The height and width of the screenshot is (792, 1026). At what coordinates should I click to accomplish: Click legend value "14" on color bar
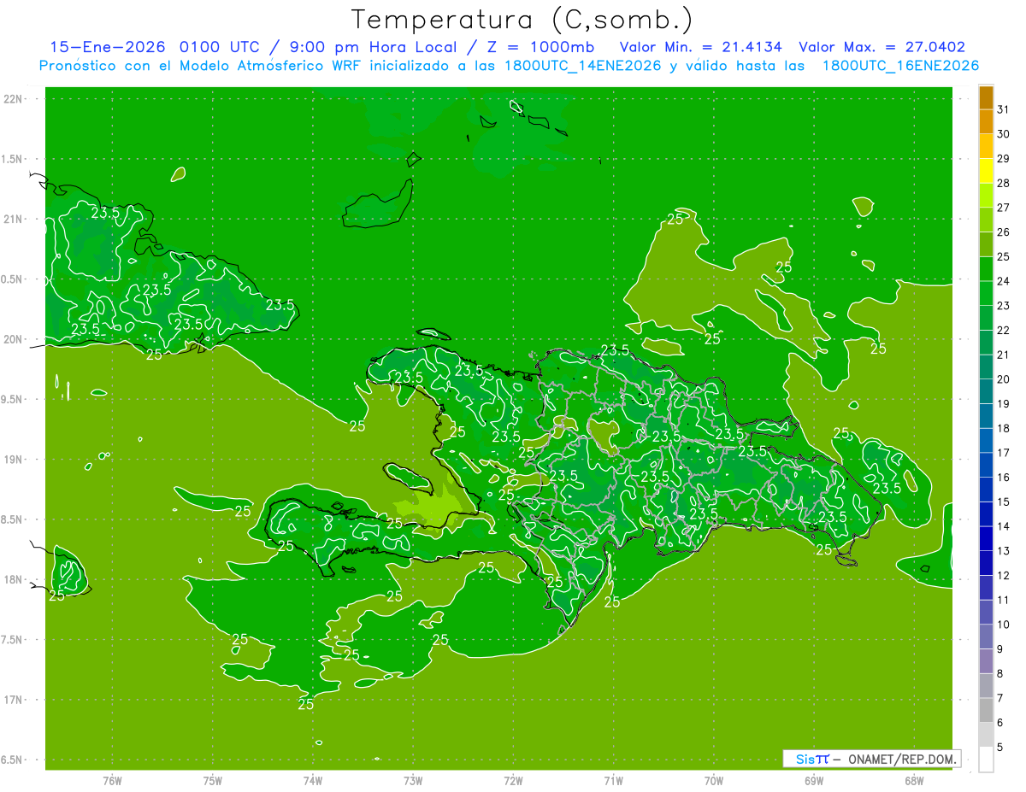point(1004,526)
